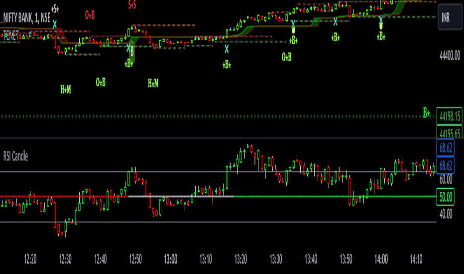Click the white *S* marker at chart start
The width and height of the screenshot is (464, 274).
(55, 9)
